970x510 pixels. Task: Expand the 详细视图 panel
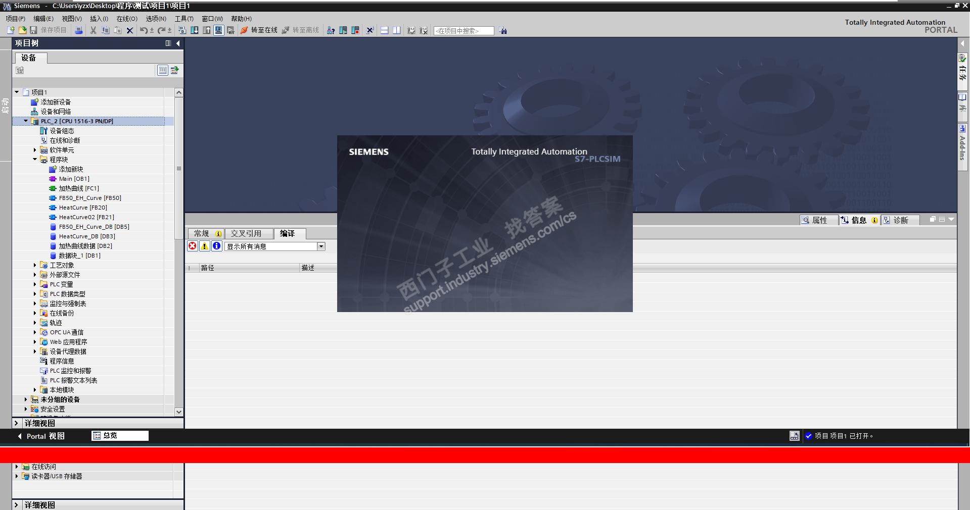pos(16,423)
